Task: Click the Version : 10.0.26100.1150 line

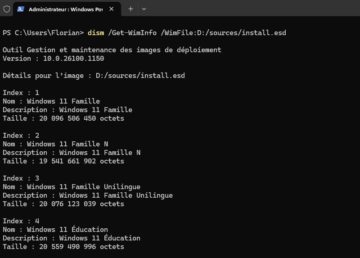Action: pyautogui.click(x=53, y=59)
